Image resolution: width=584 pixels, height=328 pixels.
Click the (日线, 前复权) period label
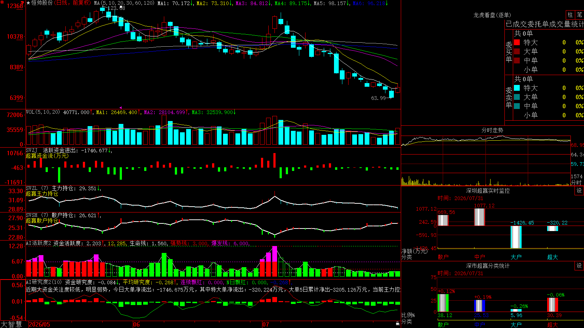point(73,3)
